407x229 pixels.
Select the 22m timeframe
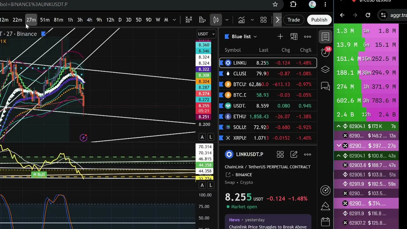[17, 20]
